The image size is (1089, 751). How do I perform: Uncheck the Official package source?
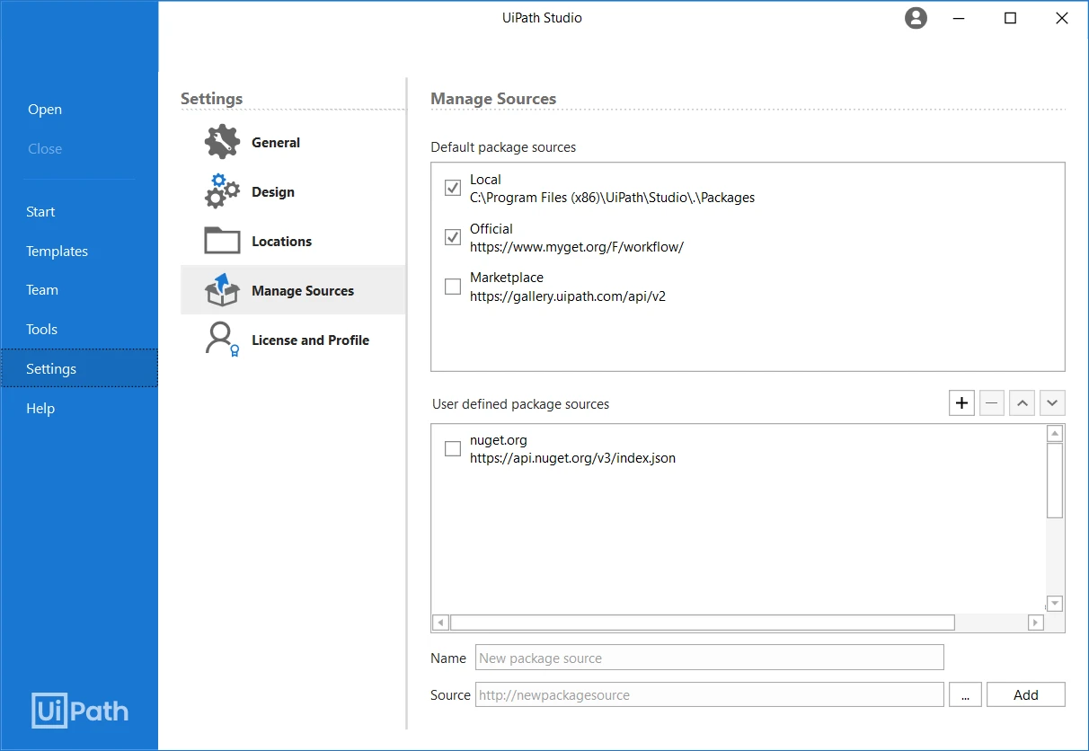pos(453,237)
